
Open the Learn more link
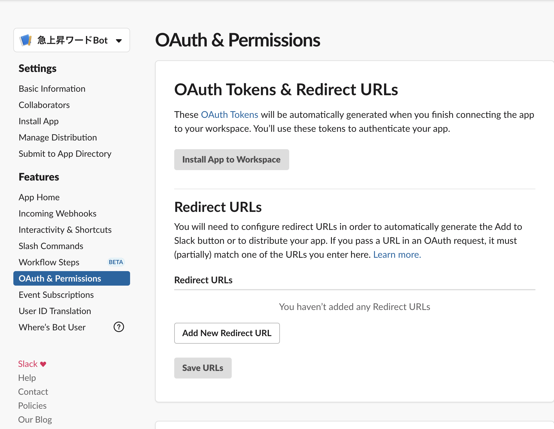coord(397,255)
